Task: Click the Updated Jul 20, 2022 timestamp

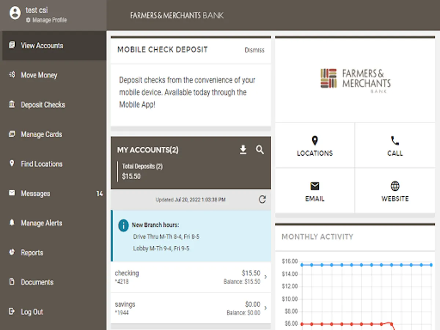Action: pos(191,200)
